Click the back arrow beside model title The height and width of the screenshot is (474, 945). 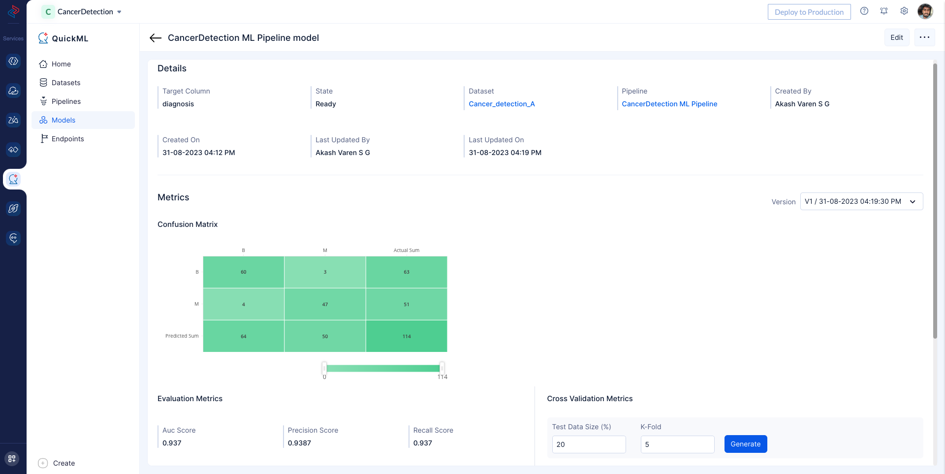point(156,38)
